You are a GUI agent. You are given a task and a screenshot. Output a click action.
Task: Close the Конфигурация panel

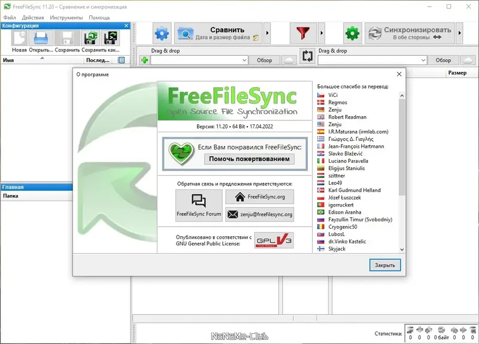[126, 26]
